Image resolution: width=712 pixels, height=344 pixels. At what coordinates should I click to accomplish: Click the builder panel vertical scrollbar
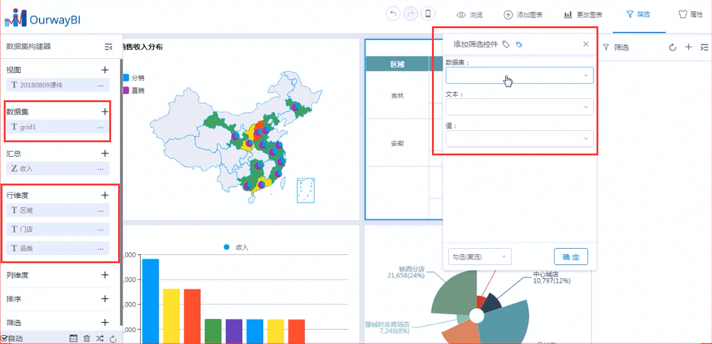[121, 192]
